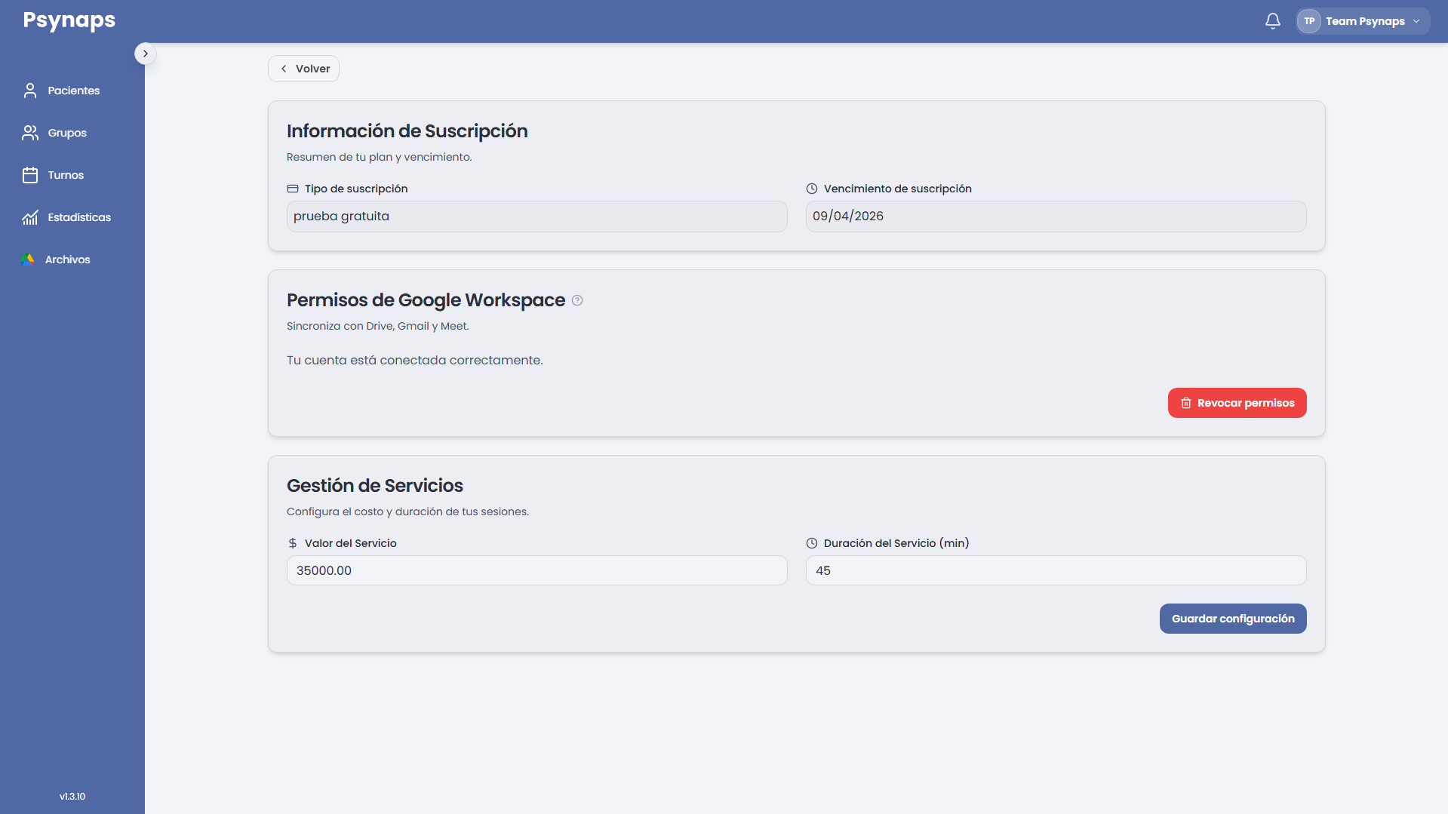Viewport: 1448px width, 814px height.
Task: Click the dollar icon by Valor del Servicio
Action: coord(293,543)
